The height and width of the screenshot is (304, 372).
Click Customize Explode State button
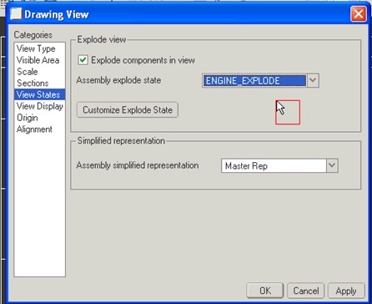[128, 110]
